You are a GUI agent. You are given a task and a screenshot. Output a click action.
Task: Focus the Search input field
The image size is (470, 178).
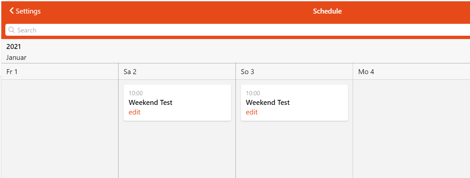(x=238, y=30)
